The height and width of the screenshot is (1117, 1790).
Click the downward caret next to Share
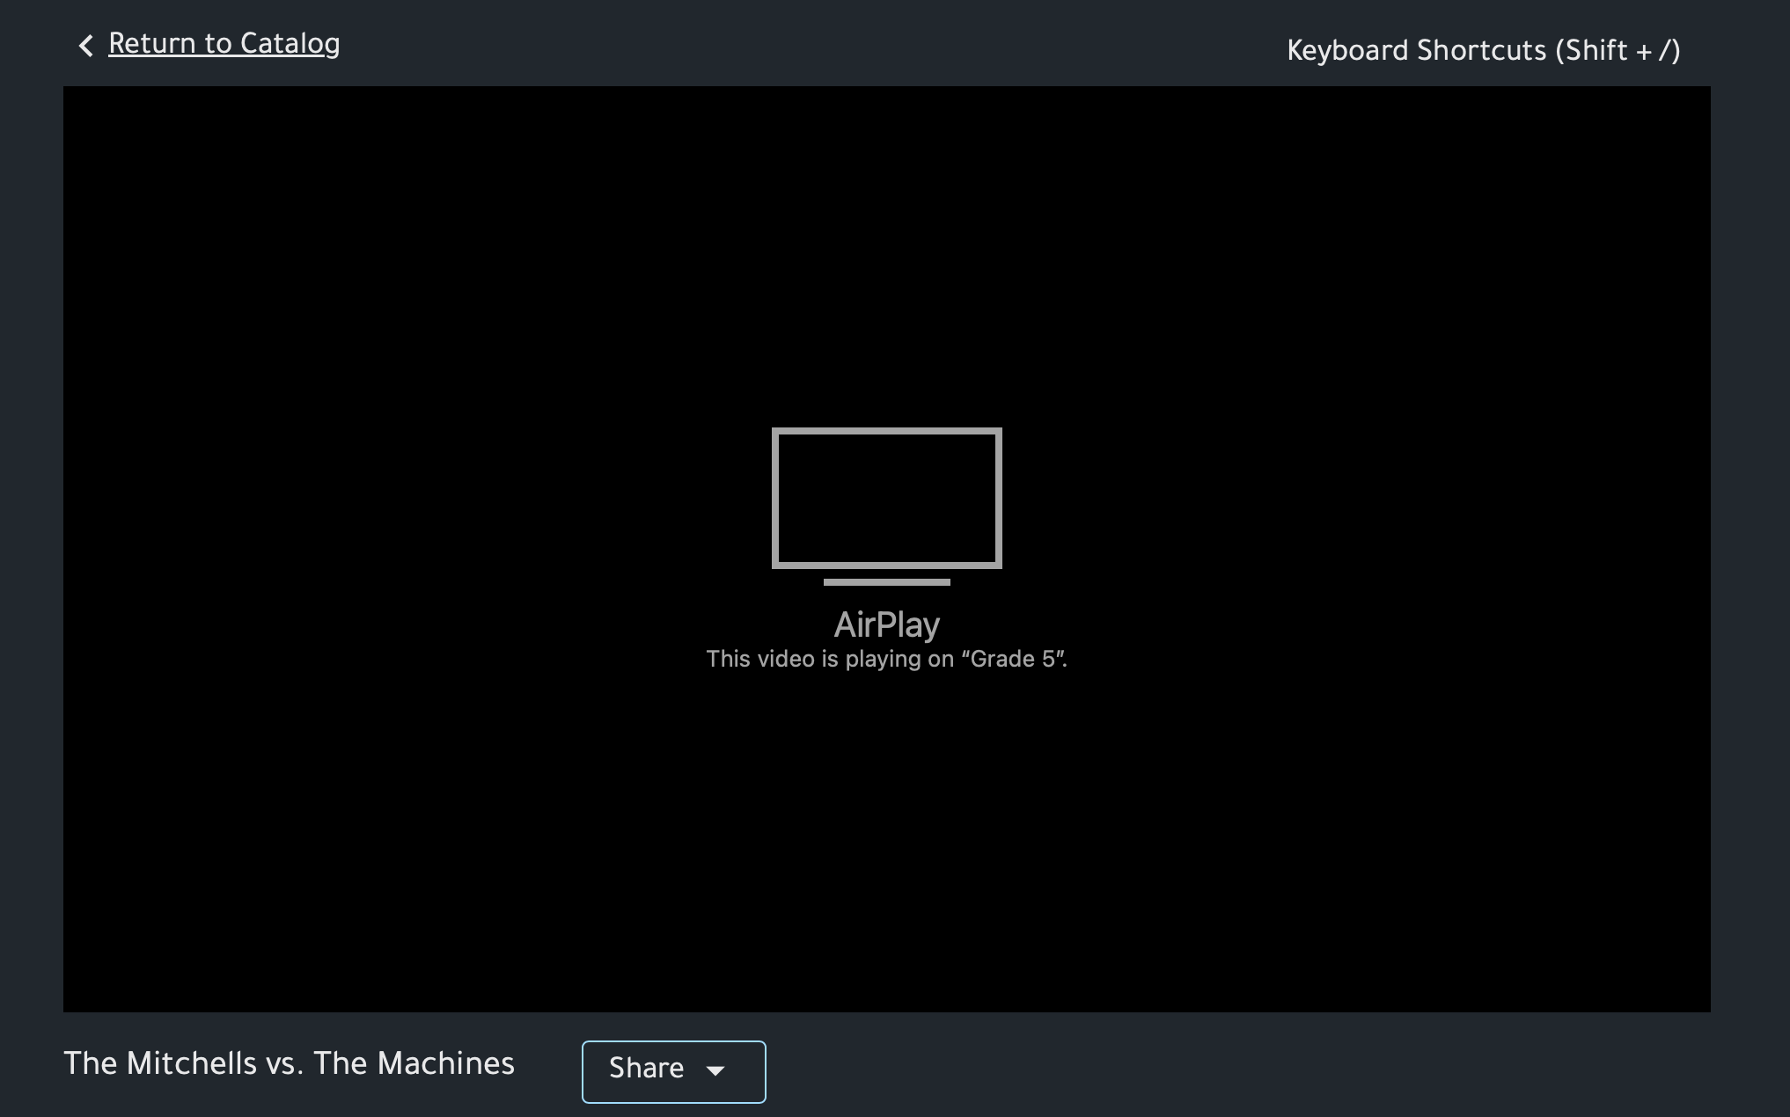coord(715,1072)
